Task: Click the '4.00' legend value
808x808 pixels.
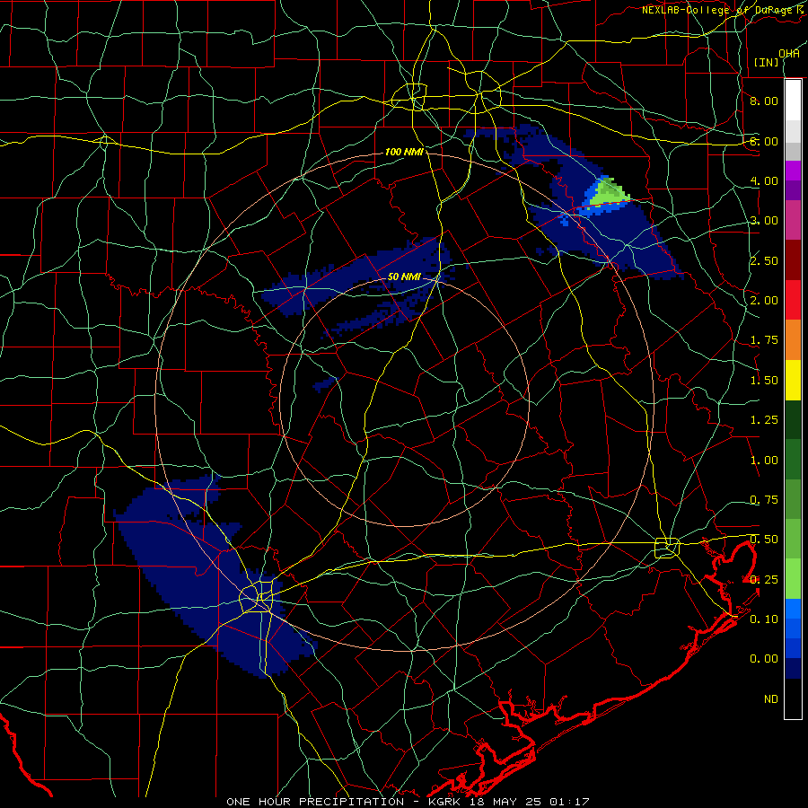Action: click(x=764, y=180)
